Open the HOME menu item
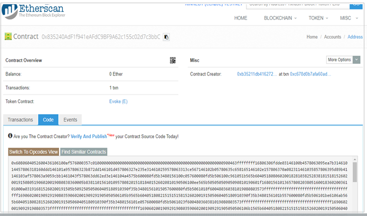The width and height of the screenshot is (367, 216). click(x=241, y=18)
